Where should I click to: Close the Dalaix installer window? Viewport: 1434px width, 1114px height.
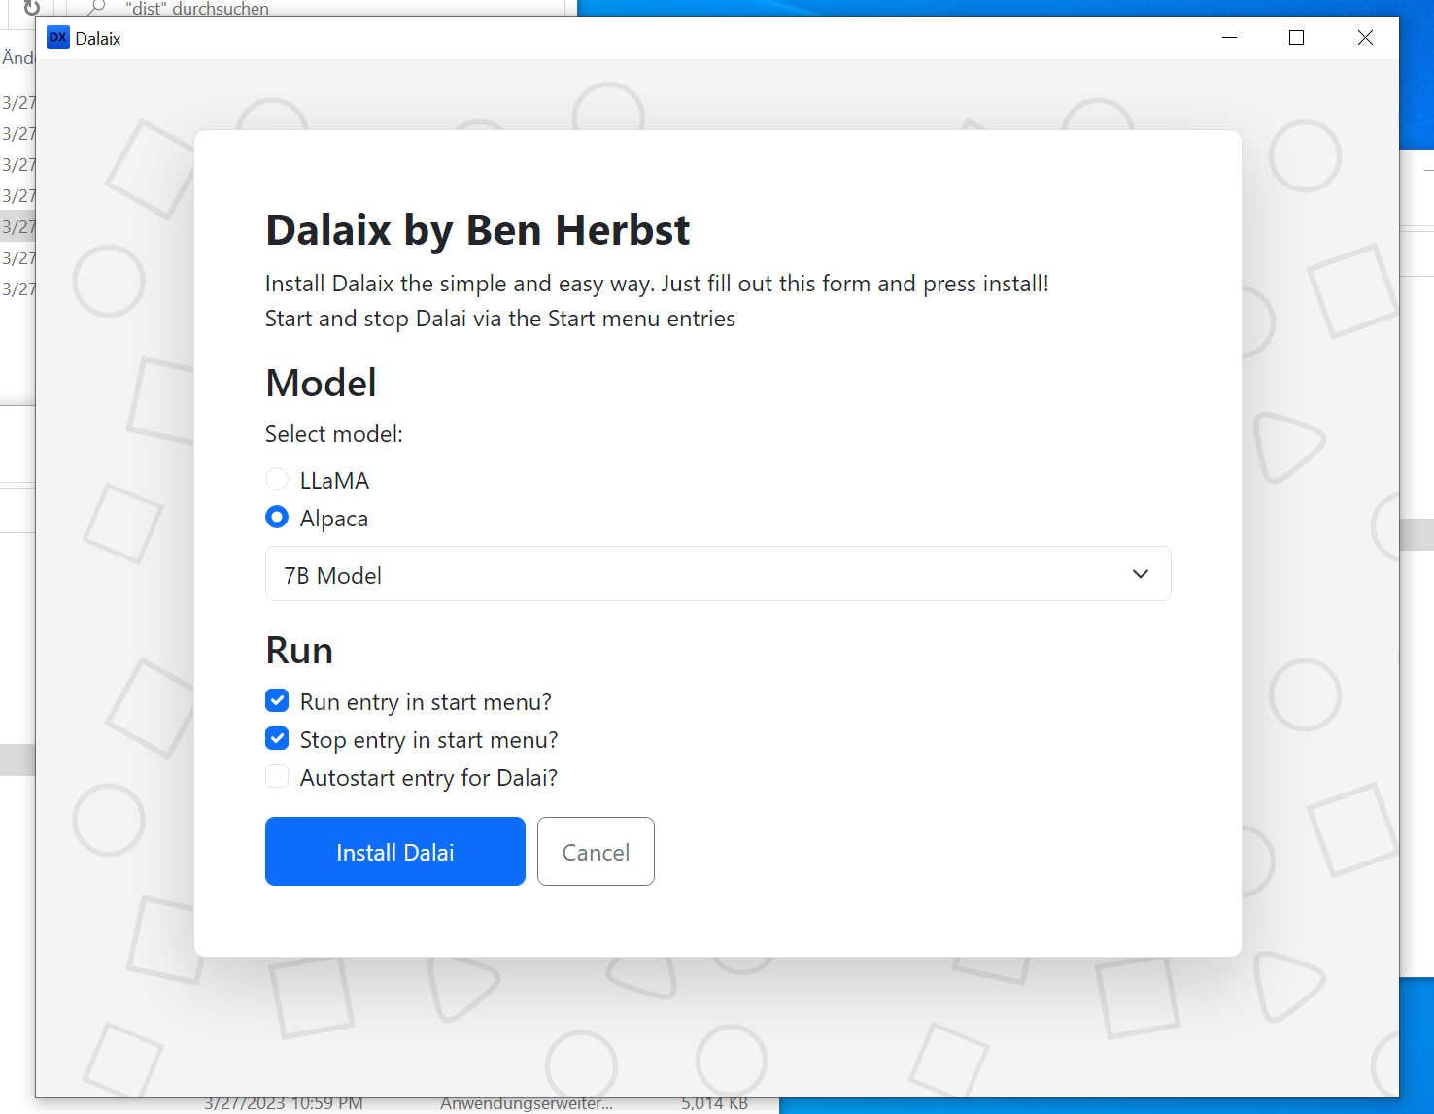click(x=1365, y=38)
